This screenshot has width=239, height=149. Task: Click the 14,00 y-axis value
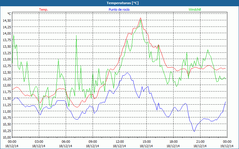pos(7,33)
